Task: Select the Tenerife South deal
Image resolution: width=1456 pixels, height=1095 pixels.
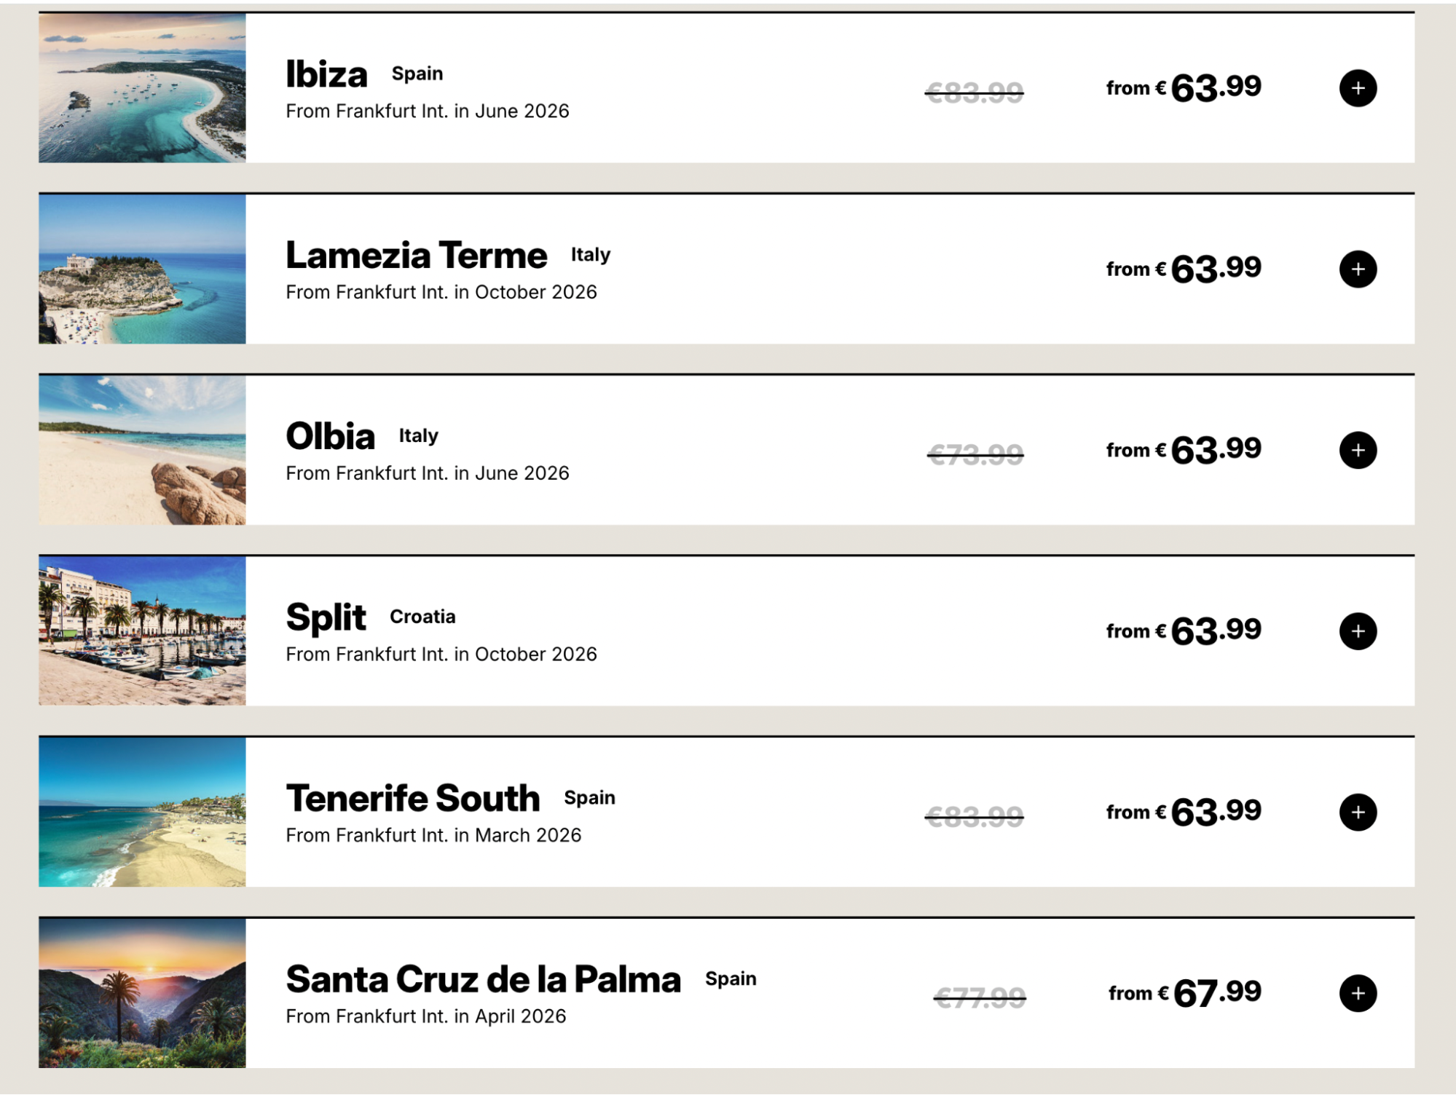Action: (413, 797)
